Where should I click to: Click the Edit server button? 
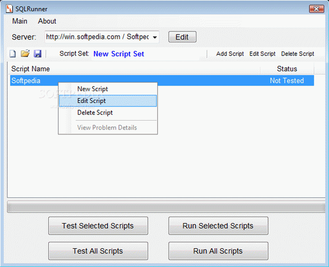click(182, 37)
